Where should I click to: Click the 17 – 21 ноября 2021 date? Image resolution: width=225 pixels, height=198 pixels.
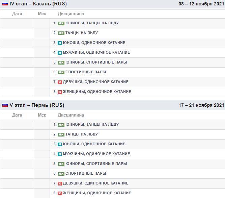pos(201,105)
